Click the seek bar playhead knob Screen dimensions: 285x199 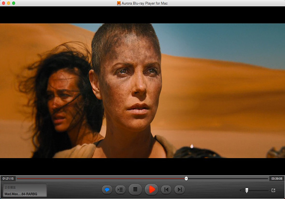pyautogui.click(x=186, y=179)
